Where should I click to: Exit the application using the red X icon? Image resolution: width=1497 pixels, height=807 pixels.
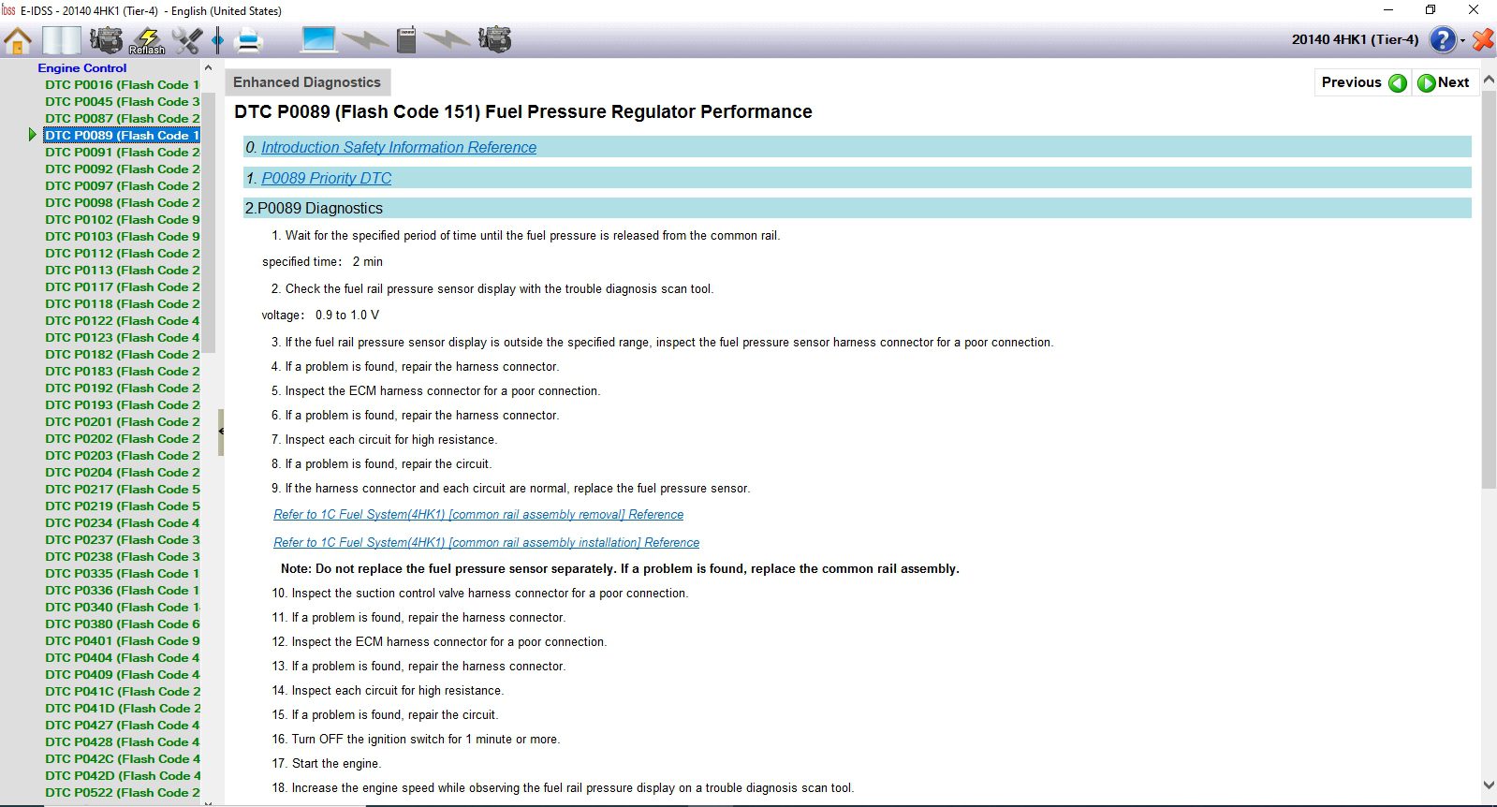1483,40
